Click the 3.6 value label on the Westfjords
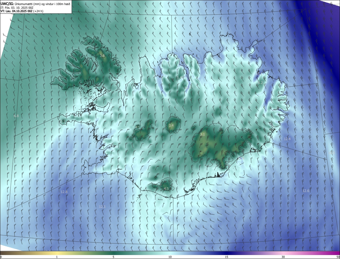 tap(102, 56)
